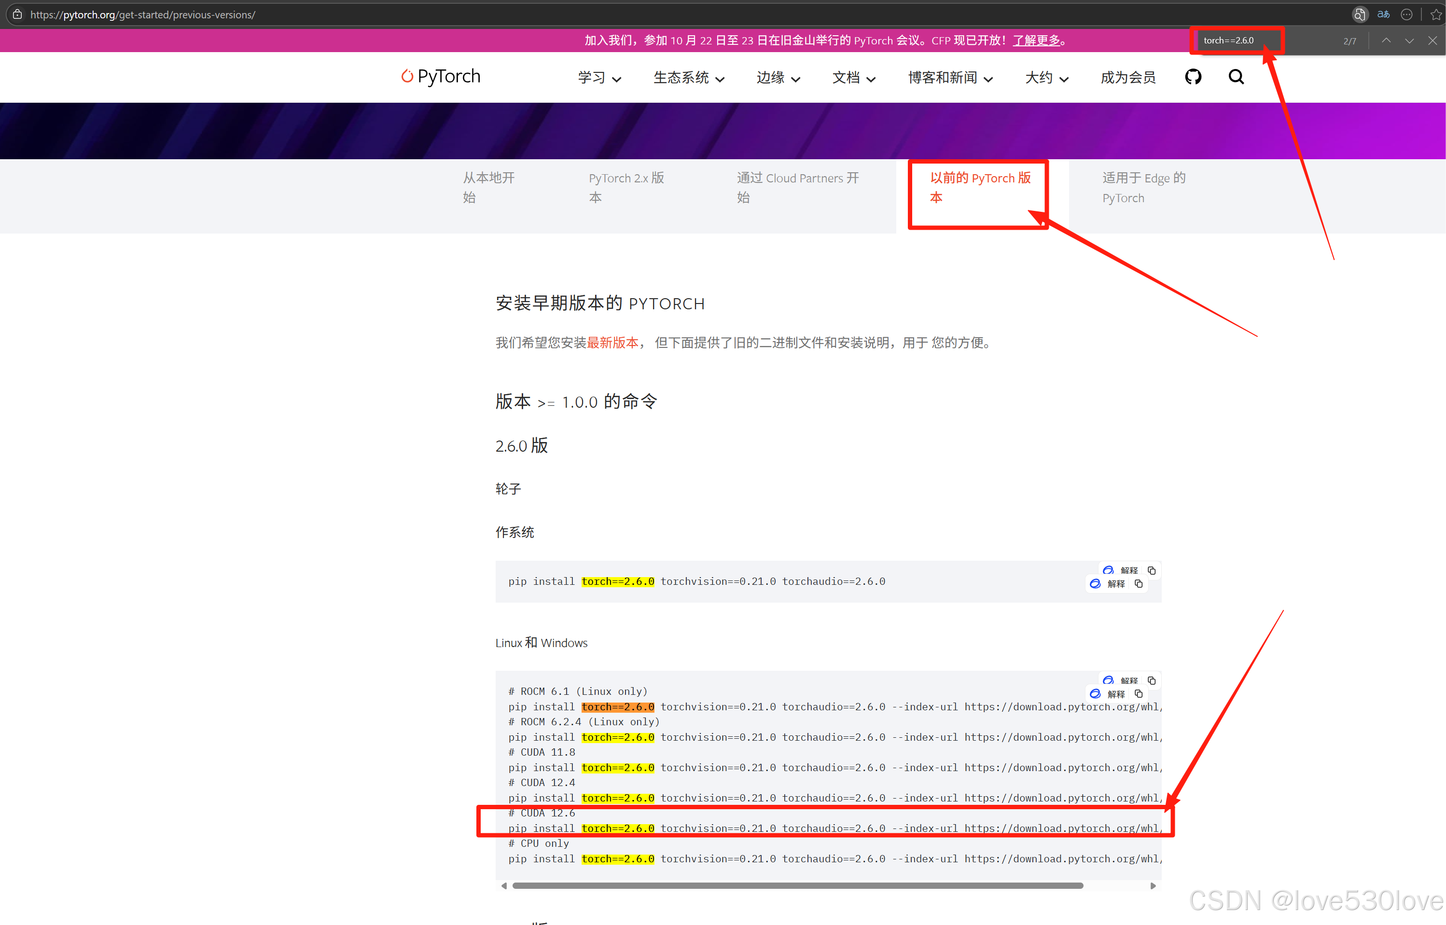Add page to favorites with star icon
This screenshot has width=1446, height=925.
pos(1436,14)
